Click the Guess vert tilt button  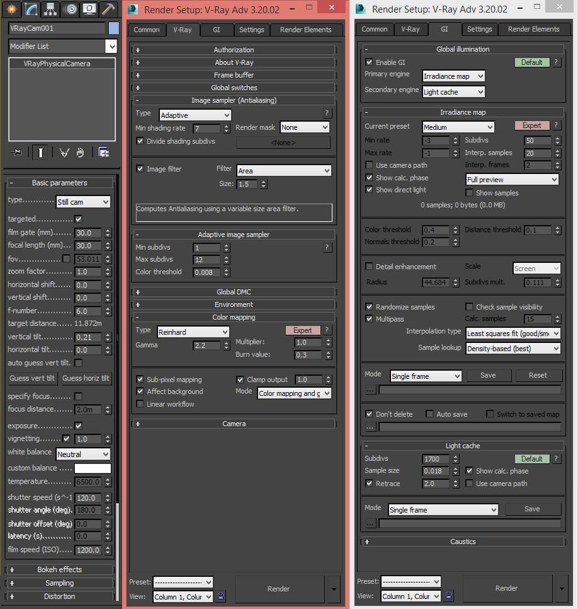coord(32,378)
